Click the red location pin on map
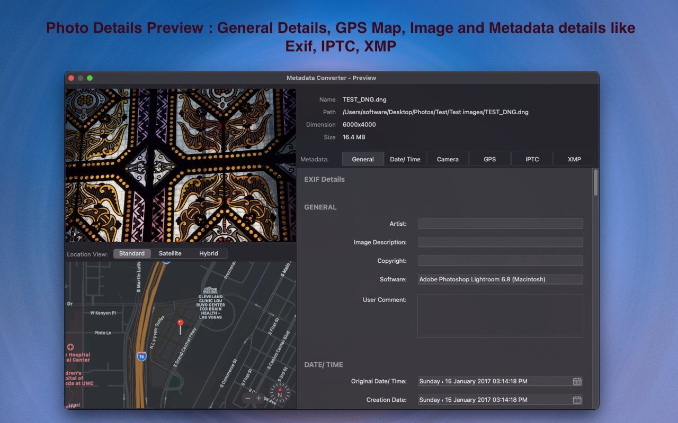This screenshot has height=423, width=678. (x=180, y=326)
